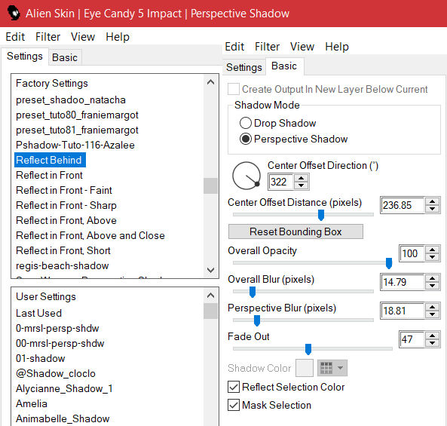Click the Overall Opacity slider handle
This screenshot has height=426, width=447.
tap(389, 263)
